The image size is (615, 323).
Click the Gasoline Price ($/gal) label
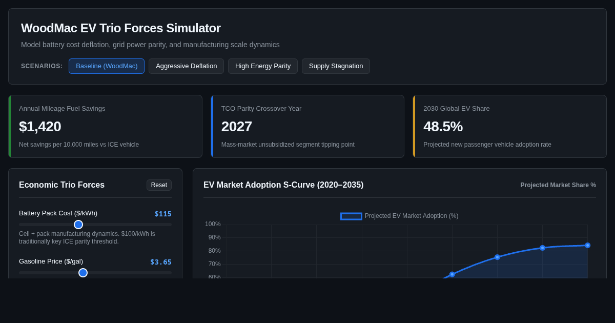(x=51, y=261)
